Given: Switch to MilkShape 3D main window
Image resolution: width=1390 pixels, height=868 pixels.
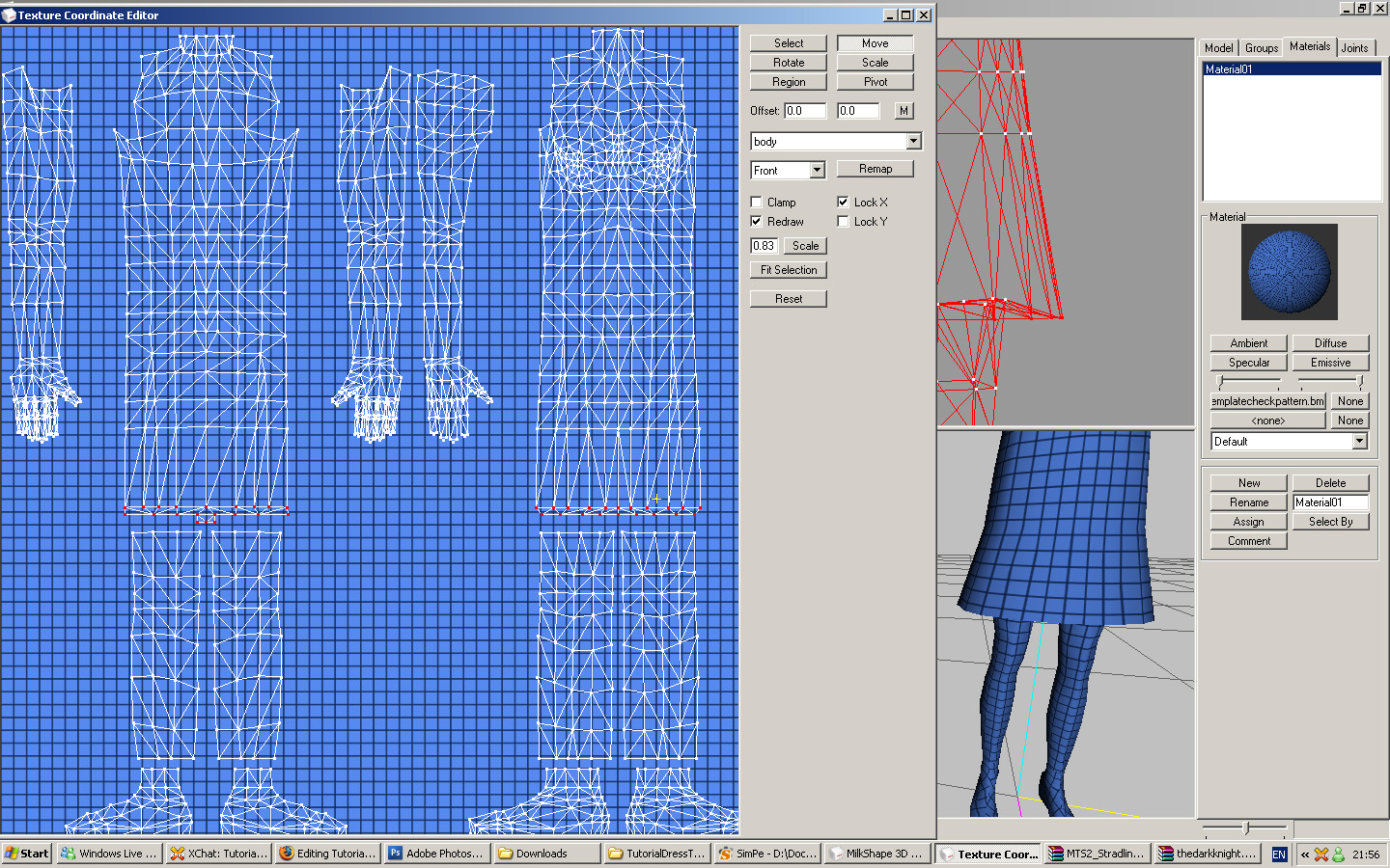Looking at the screenshot, I should [877, 854].
